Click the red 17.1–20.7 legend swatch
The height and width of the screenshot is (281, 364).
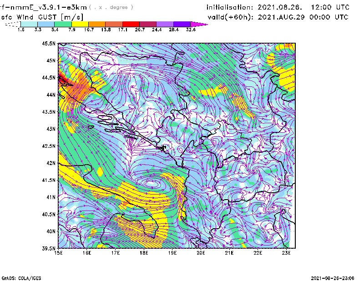pos(131,24)
